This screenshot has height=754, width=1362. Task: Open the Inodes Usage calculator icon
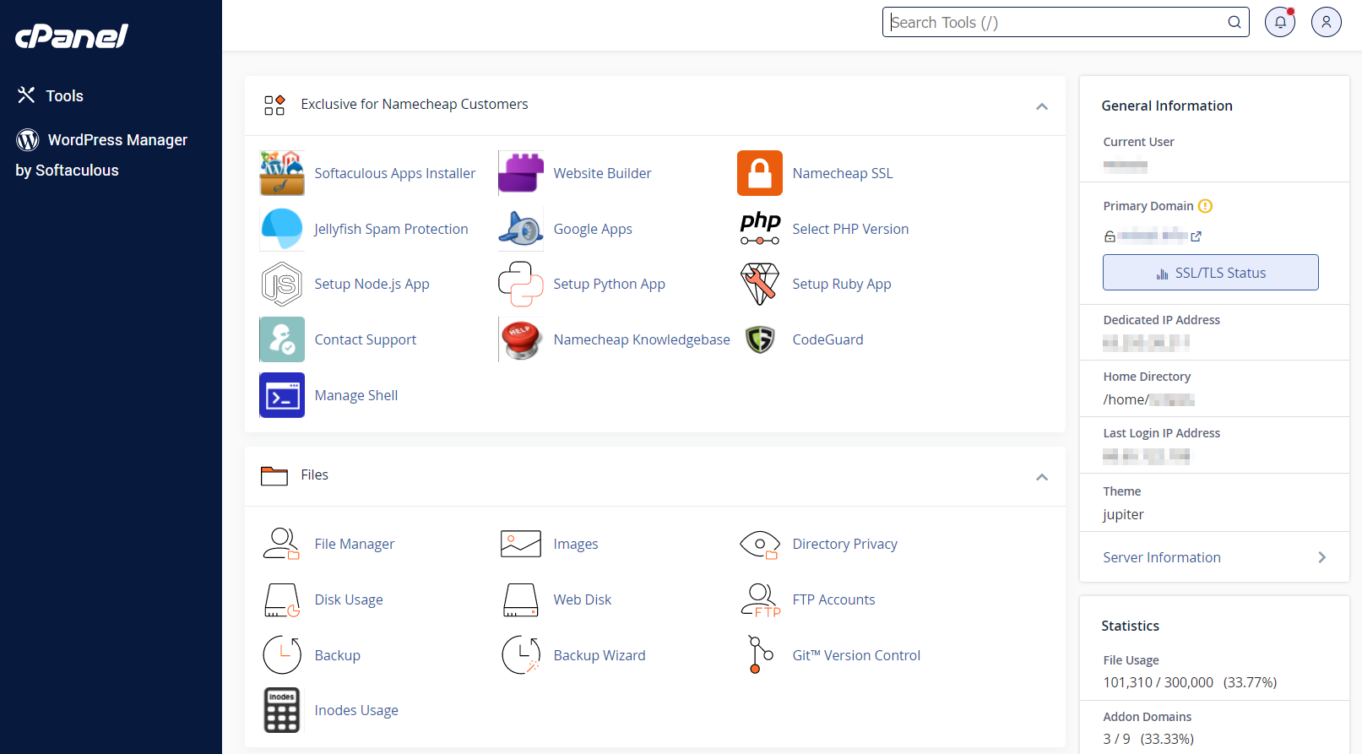click(x=282, y=710)
